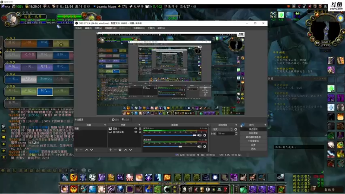Click the OBS preview canvas

click(x=170, y=73)
